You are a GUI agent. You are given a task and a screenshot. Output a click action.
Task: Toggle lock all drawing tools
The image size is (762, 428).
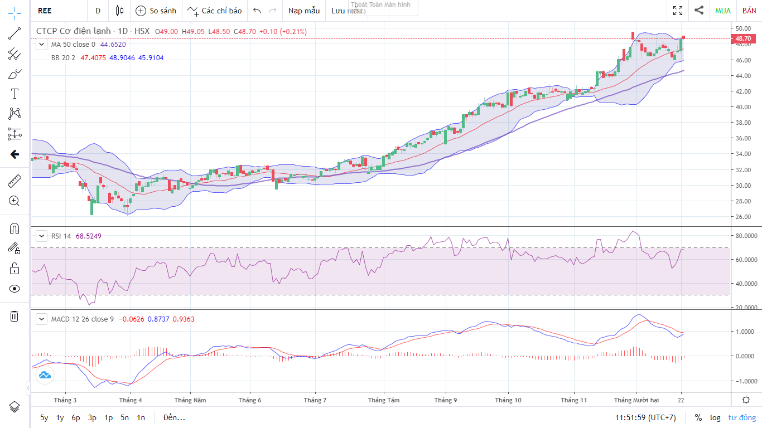tap(15, 268)
